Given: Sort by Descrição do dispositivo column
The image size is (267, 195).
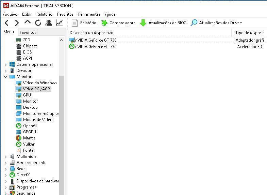Looking at the screenshot, I should [150, 33].
